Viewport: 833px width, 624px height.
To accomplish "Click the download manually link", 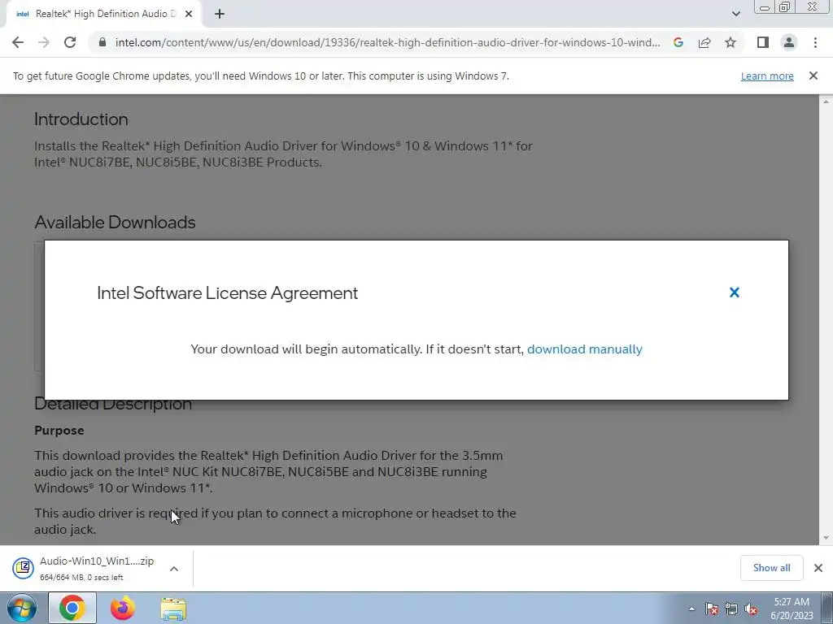I will [x=584, y=349].
